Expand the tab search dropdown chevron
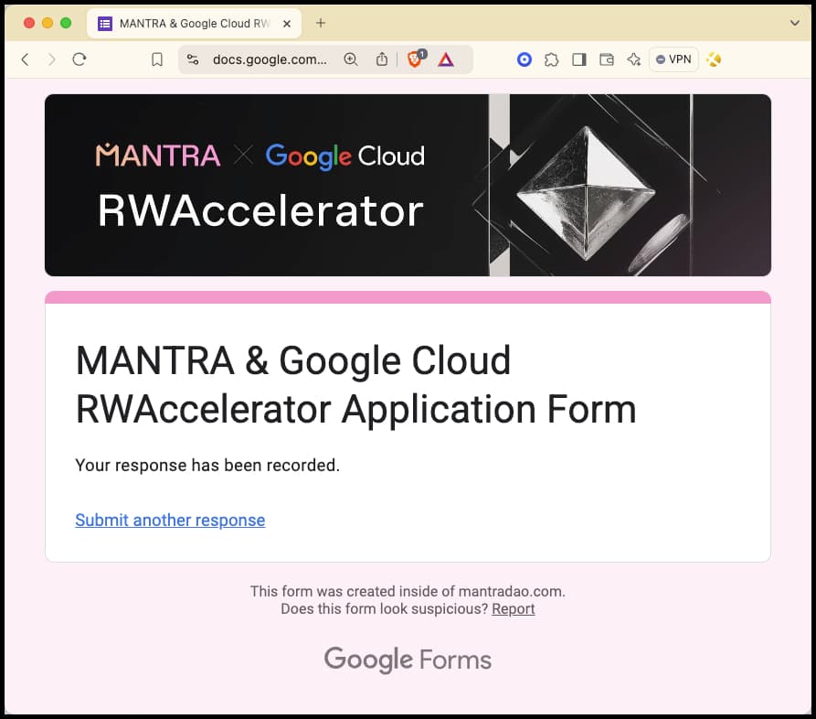The image size is (816, 719). [794, 23]
